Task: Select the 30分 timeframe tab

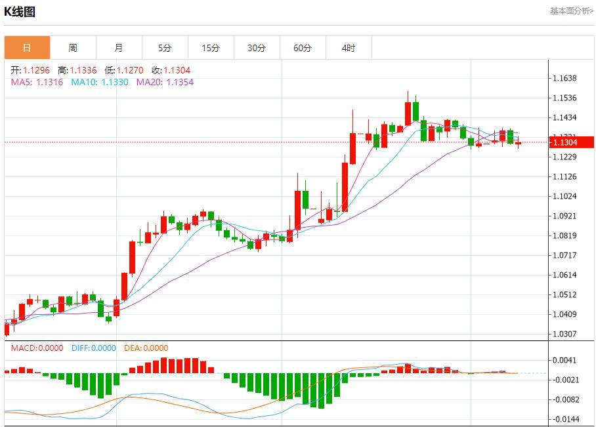Action: click(257, 48)
